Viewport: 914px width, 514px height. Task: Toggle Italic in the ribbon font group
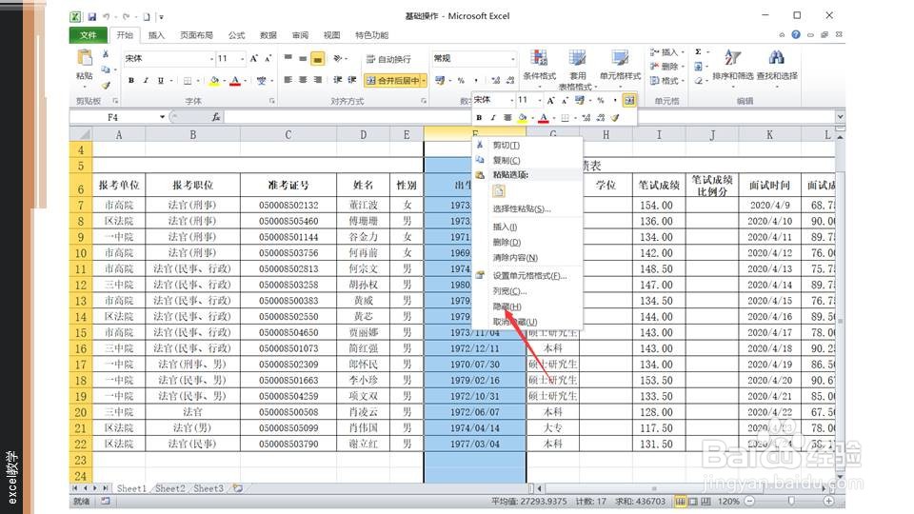click(146, 80)
